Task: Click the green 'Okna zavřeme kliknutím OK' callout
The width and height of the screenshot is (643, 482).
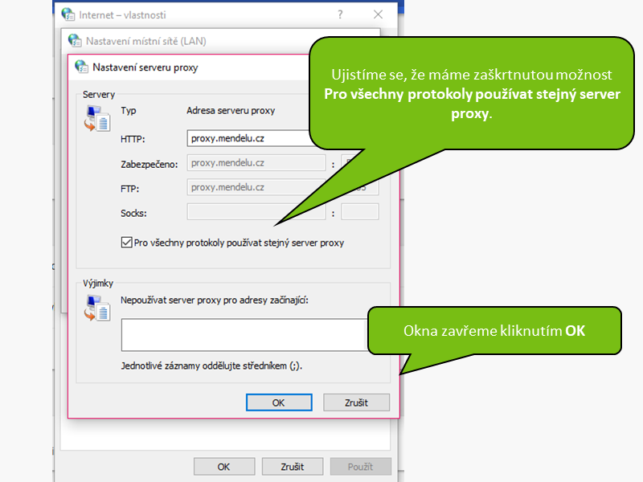Action: coord(494,330)
